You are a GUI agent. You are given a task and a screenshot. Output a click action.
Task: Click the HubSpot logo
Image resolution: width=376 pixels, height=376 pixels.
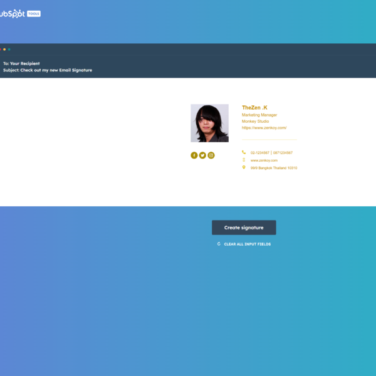(13, 14)
